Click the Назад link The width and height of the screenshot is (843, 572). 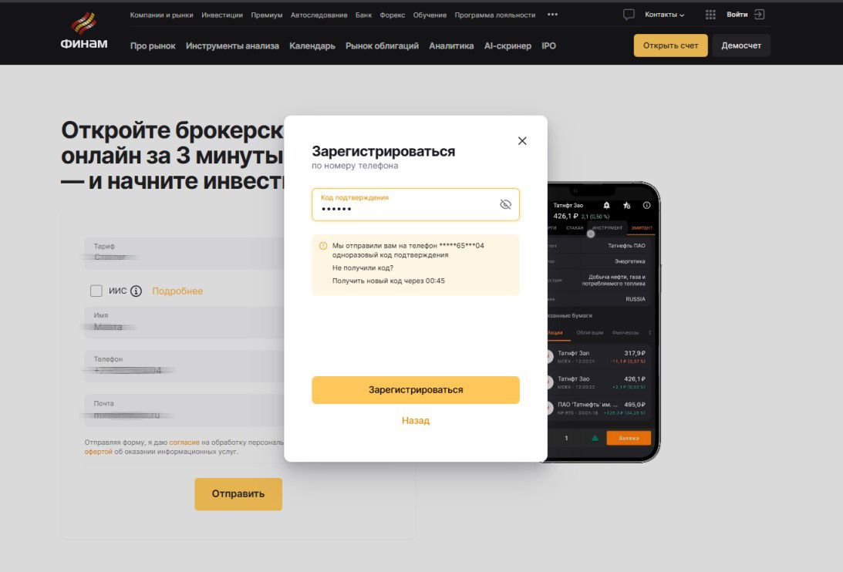(416, 420)
